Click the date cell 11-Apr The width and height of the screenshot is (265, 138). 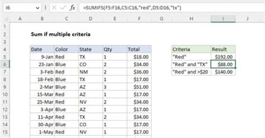point(42,117)
